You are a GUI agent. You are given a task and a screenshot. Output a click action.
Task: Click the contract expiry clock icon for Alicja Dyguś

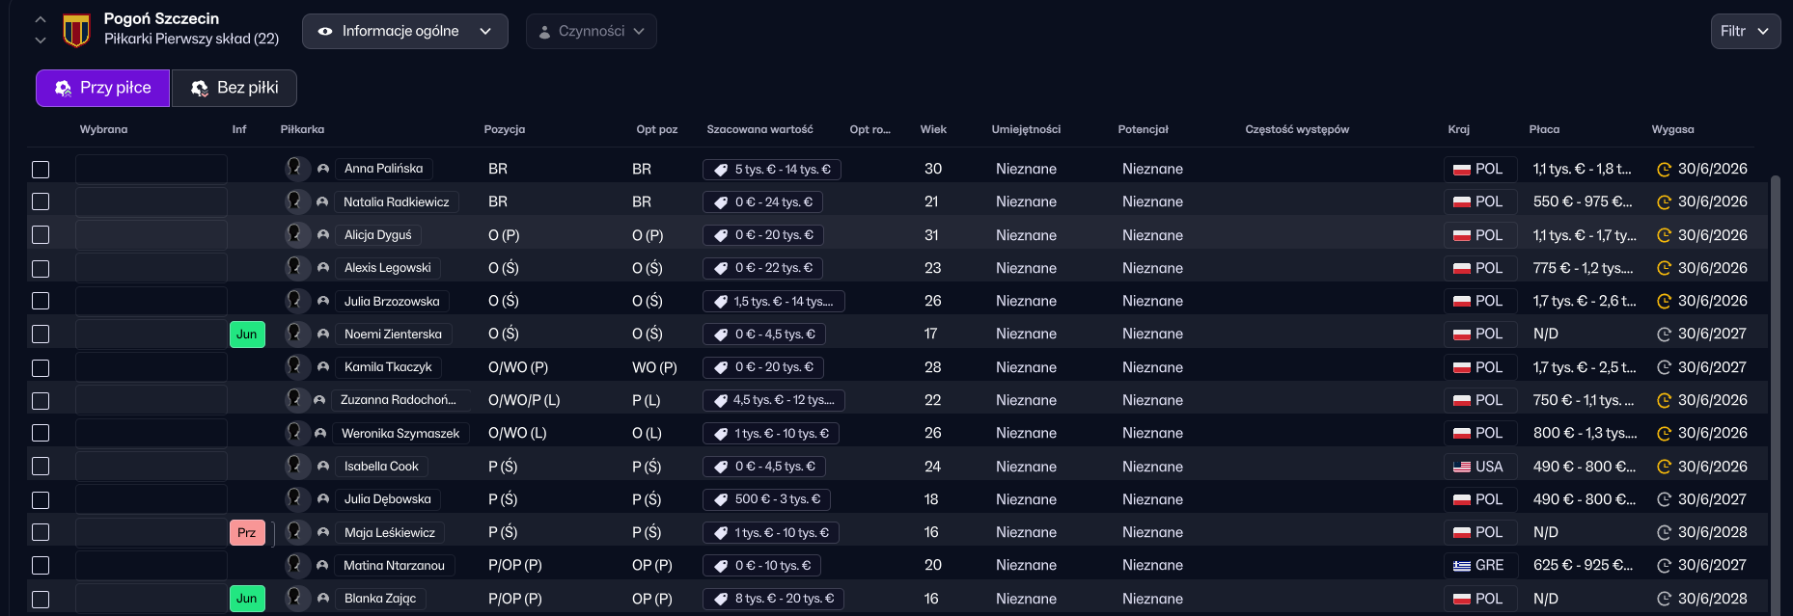pyautogui.click(x=1664, y=235)
